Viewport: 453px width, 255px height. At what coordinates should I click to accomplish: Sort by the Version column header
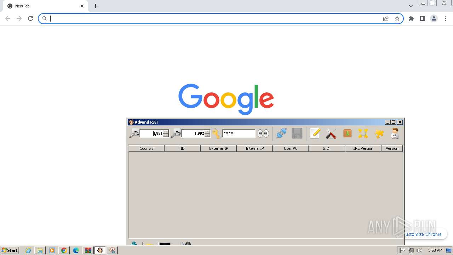[392, 148]
